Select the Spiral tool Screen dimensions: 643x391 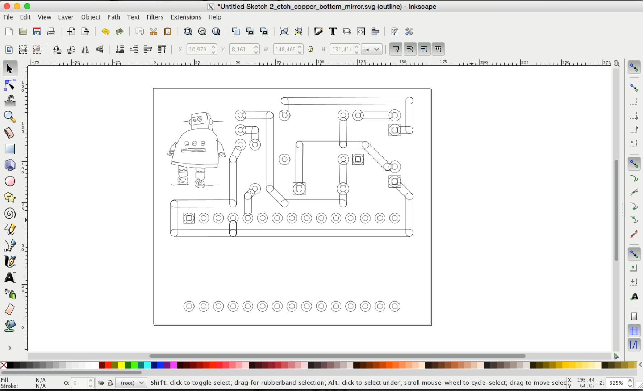(x=10, y=213)
